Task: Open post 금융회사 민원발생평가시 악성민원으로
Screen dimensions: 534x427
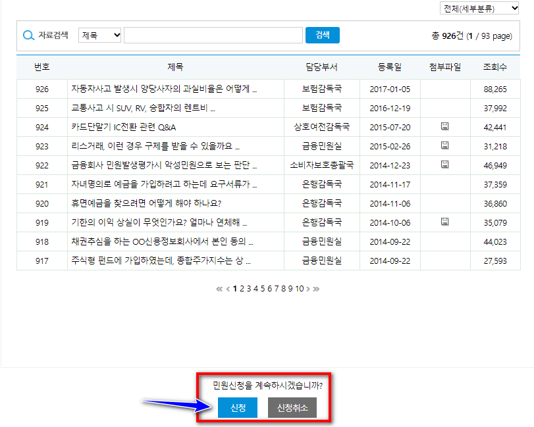Action: pos(164,165)
